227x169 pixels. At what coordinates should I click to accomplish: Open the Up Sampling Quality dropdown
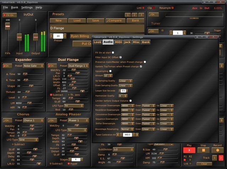pos(126,81)
